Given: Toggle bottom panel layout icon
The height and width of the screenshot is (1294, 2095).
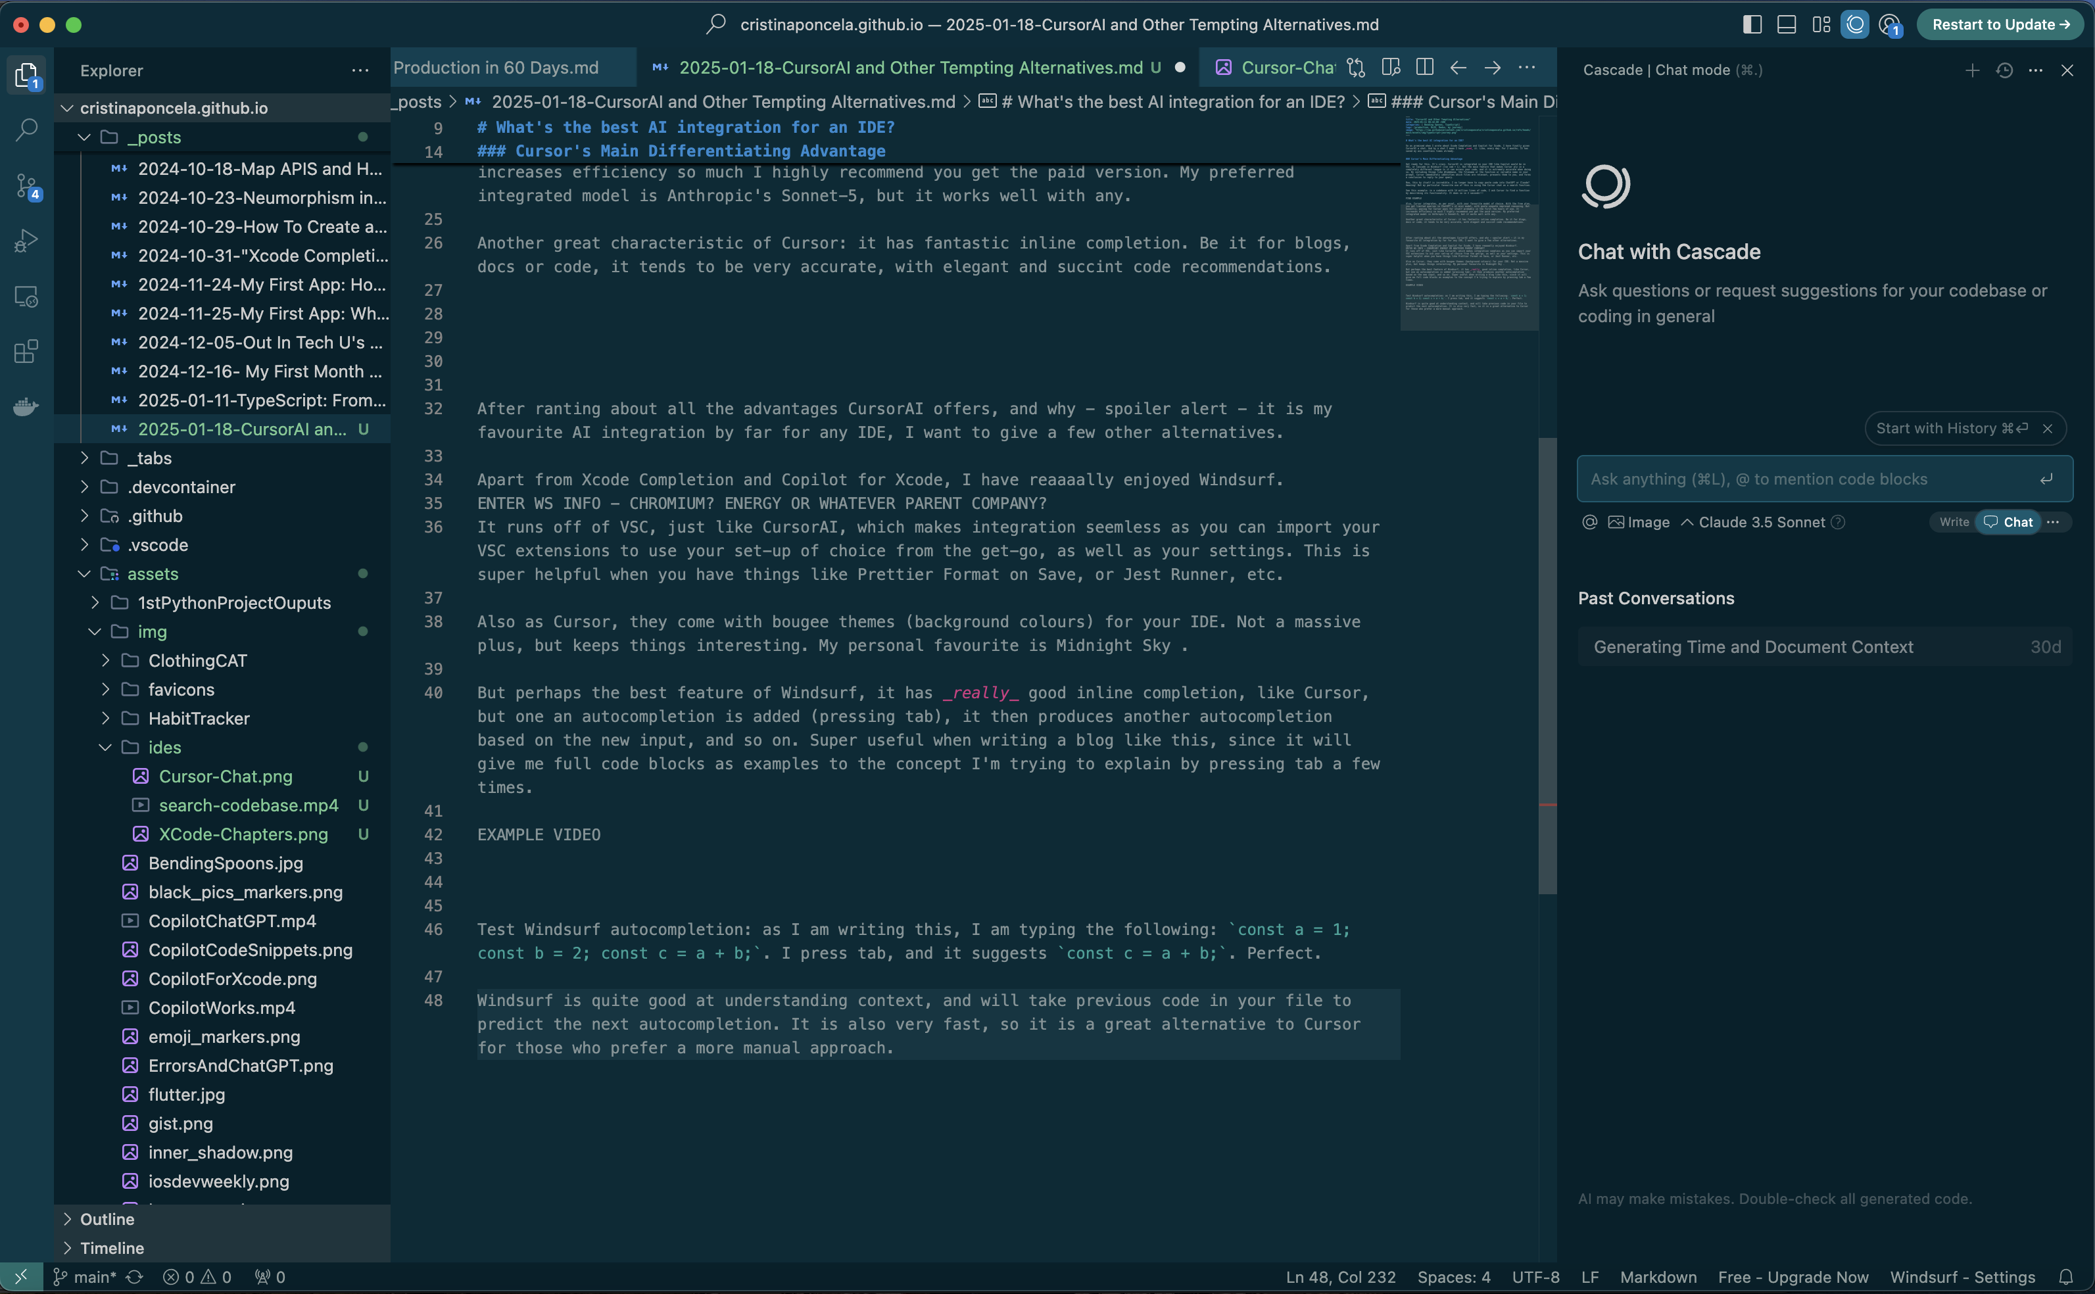Looking at the screenshot, I should [1786, 24].
